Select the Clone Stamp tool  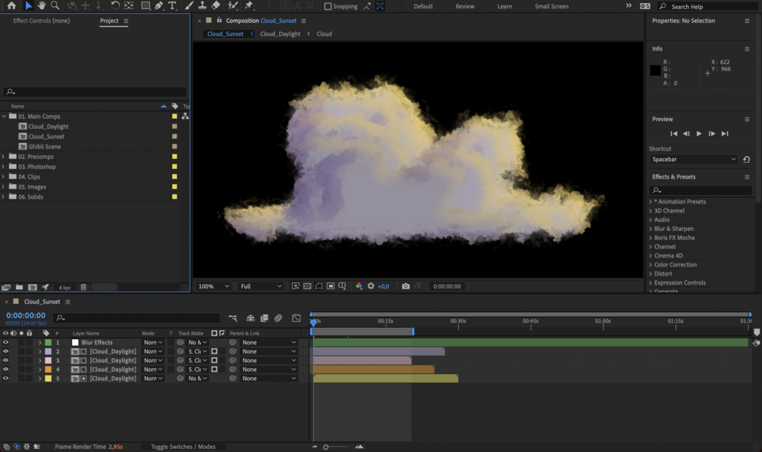point(202,6)
